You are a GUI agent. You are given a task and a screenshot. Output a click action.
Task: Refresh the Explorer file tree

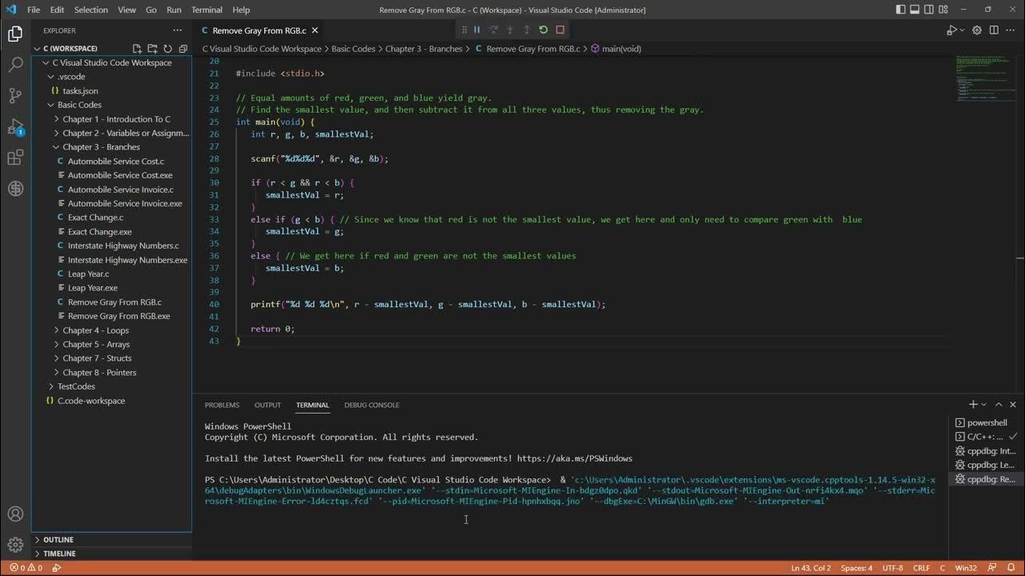pyautogui.click(x=167, y=49)
